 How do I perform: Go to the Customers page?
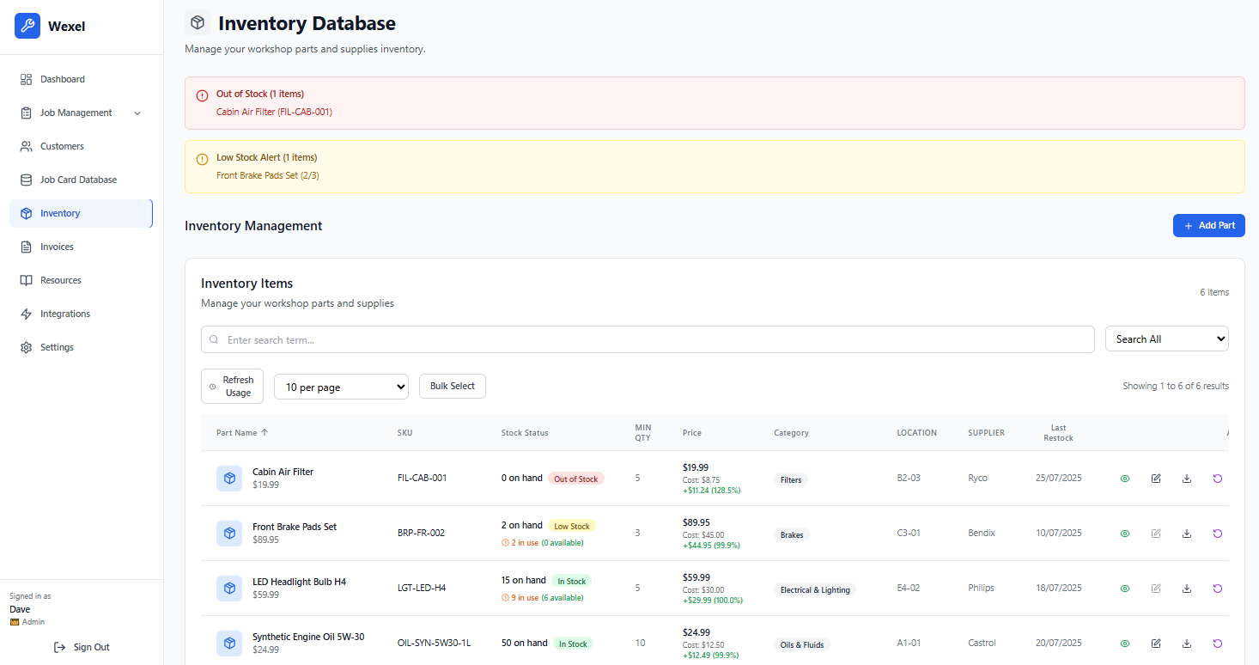click(81, 146)
